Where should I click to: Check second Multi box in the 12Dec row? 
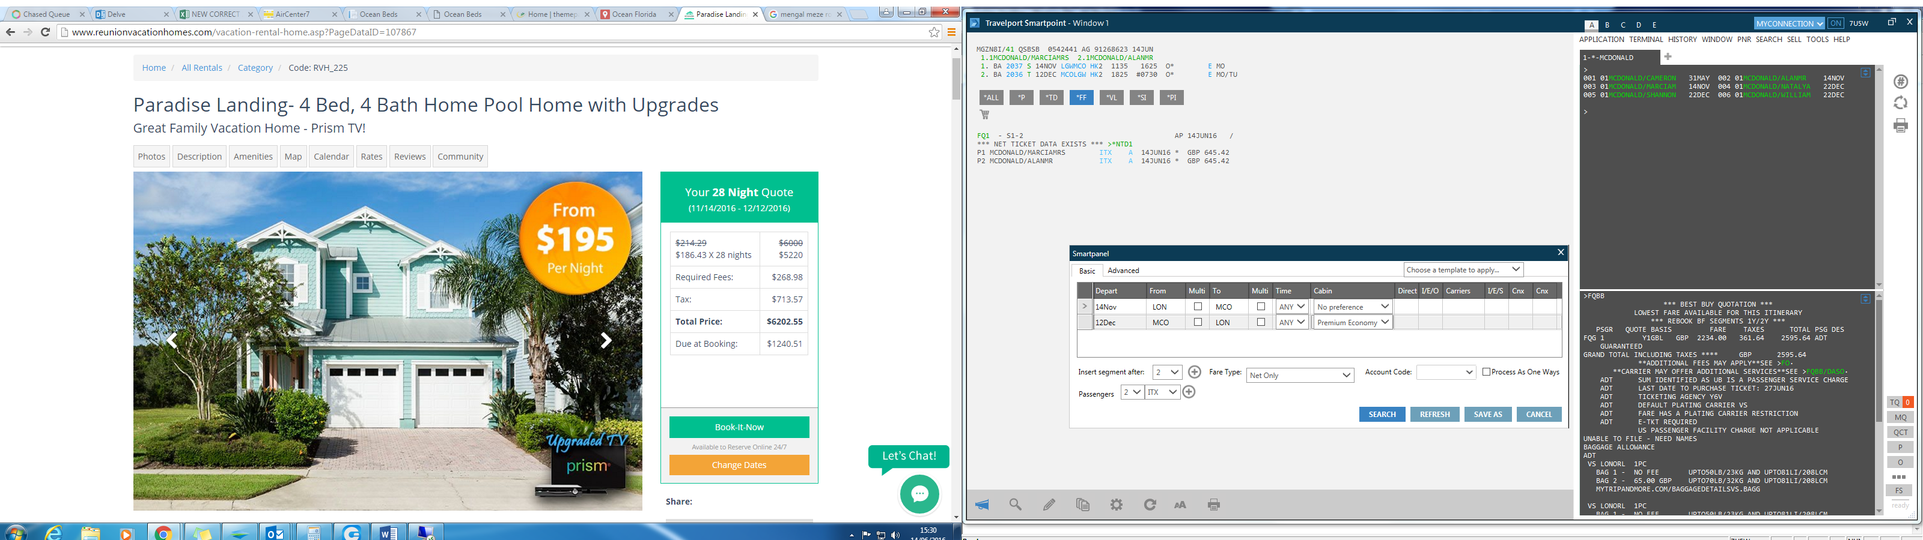(x=1261, y=322)
